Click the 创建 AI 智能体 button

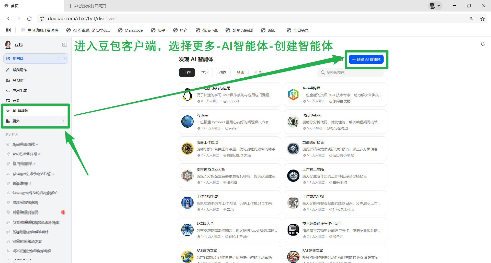click(x=366, y=59)
